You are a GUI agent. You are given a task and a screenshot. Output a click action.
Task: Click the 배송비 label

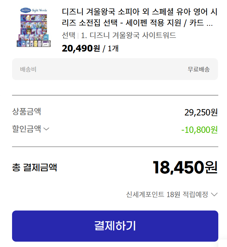(28, 69)
